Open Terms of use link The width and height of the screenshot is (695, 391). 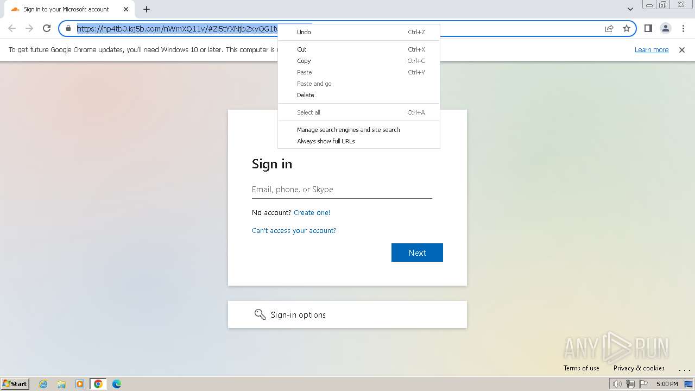point(582,368)
